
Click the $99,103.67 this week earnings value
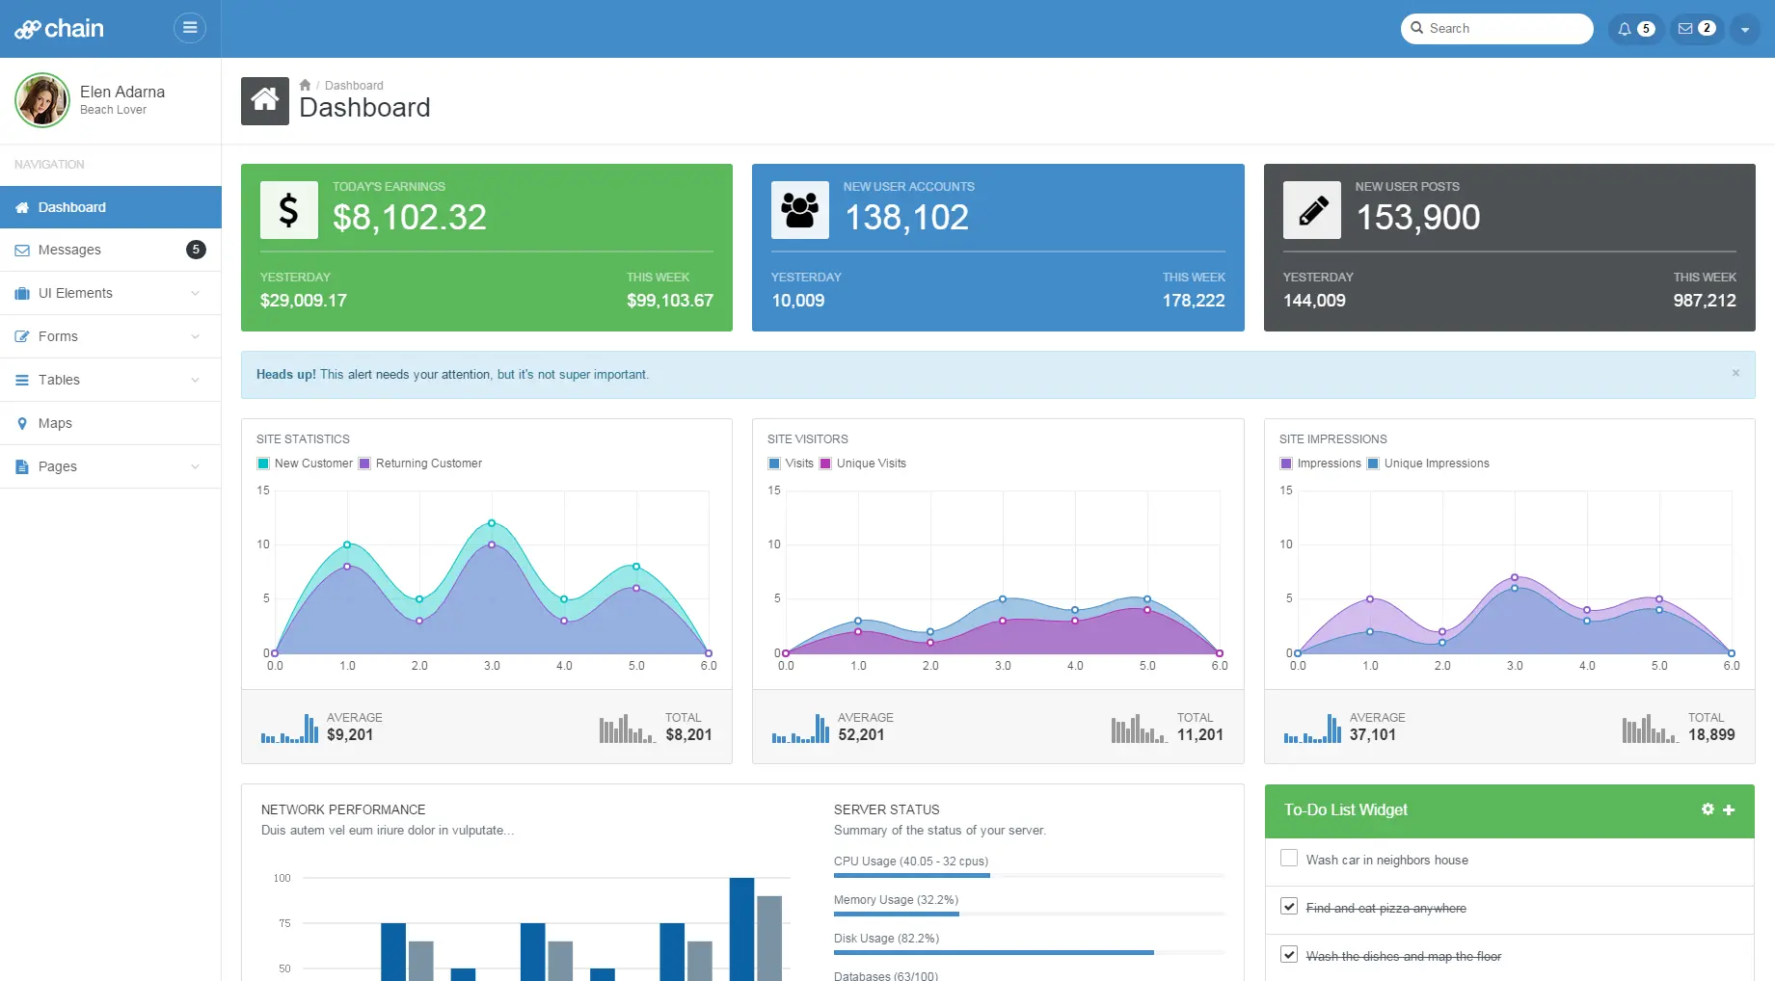(x=670, y=301)
